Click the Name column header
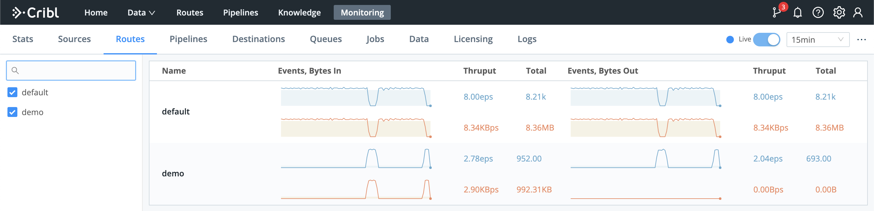 tap(174, 71)
